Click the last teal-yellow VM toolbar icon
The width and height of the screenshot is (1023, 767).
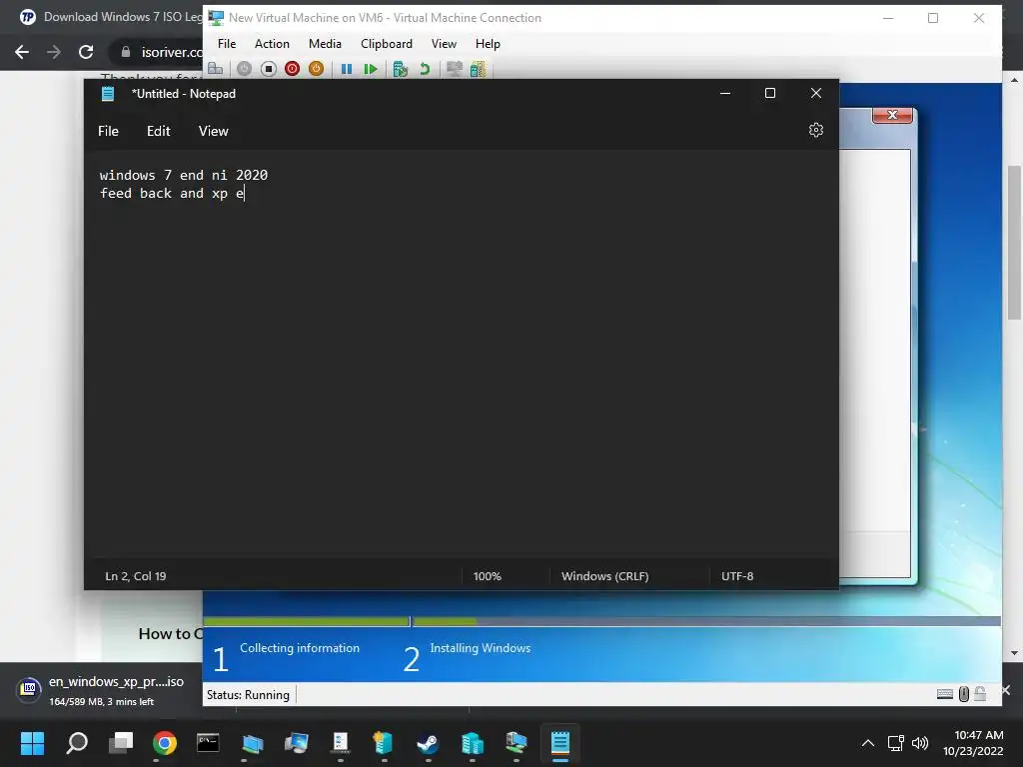coord(479,69)
